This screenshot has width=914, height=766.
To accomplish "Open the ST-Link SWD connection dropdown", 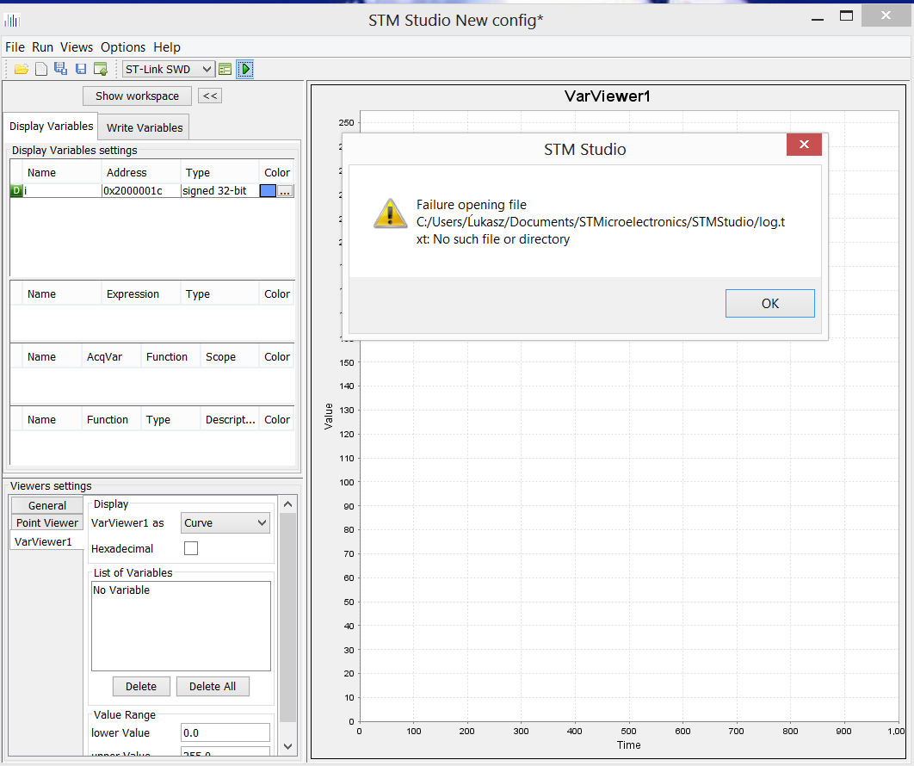I will 168,69.
